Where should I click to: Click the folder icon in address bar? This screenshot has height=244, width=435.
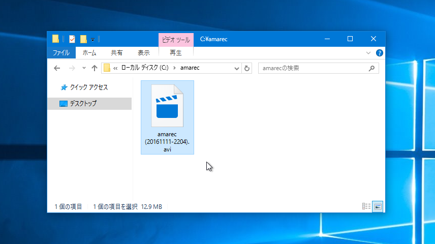point(107,68)
